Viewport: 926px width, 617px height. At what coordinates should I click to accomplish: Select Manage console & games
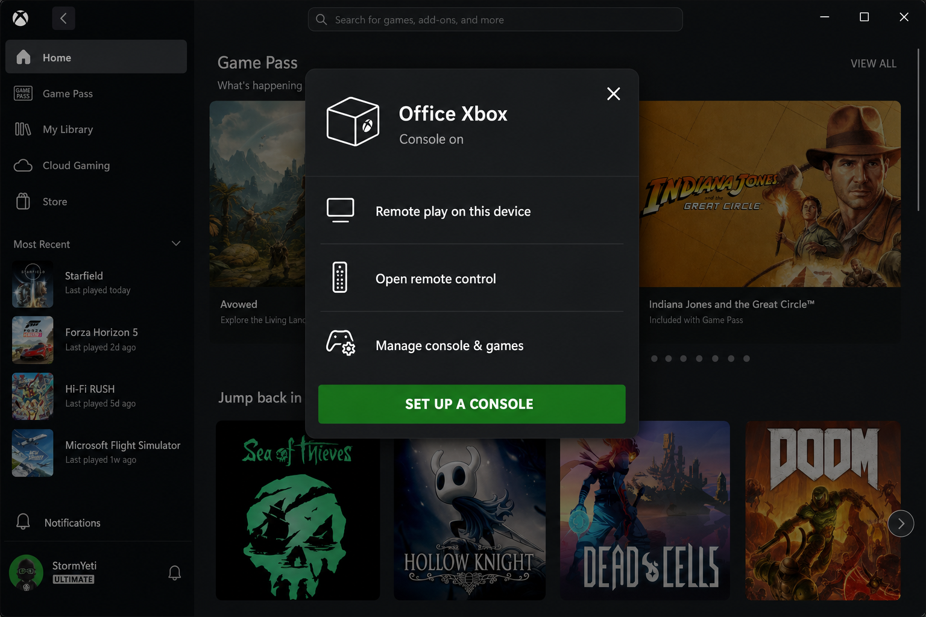click(471, 345)
